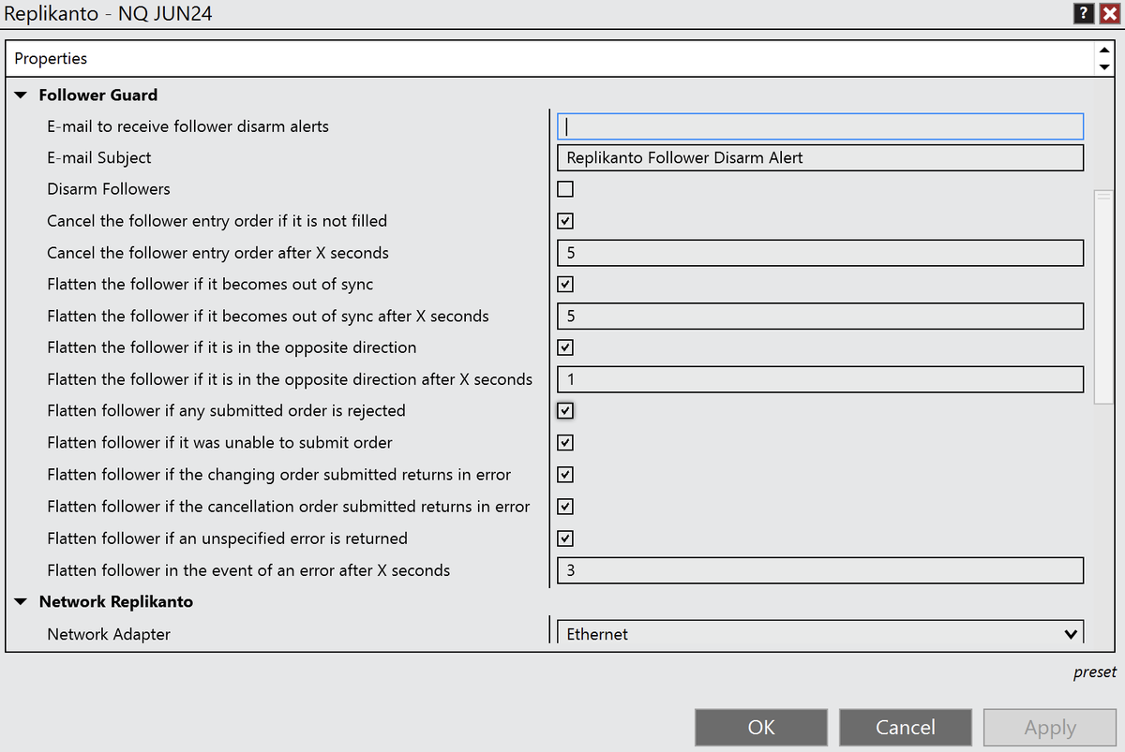The height and width of the screenshot is (752, 1125).
Task: Click the Cancel button
Action: click(906, 728)
